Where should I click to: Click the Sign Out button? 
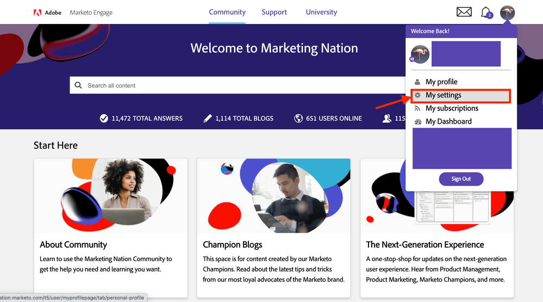coord(461,179)
